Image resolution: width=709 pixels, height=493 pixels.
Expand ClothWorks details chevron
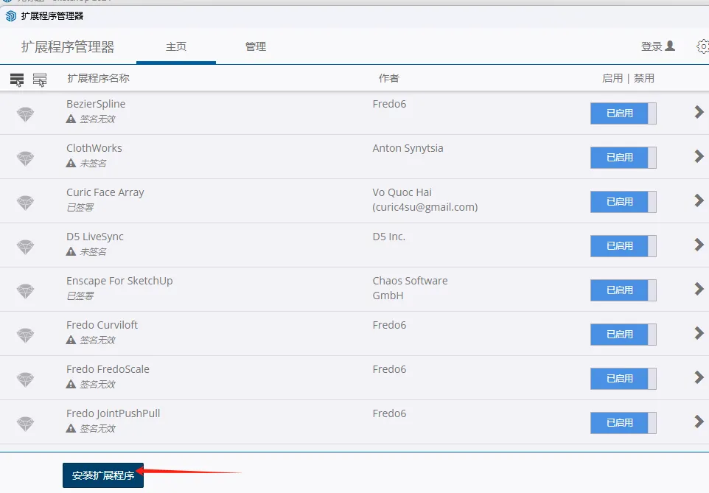(699, 156)
